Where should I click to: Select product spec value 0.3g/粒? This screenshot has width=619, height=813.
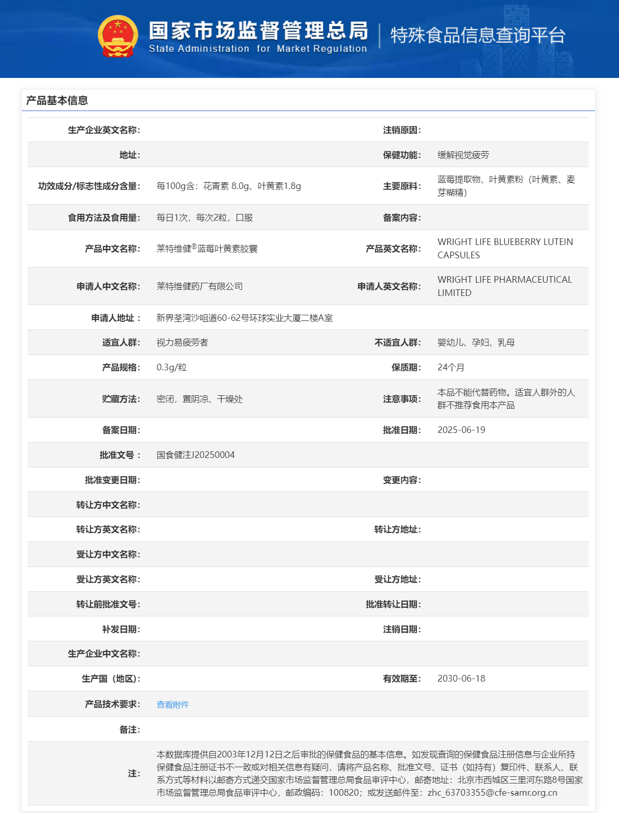(x=172, y=367)
